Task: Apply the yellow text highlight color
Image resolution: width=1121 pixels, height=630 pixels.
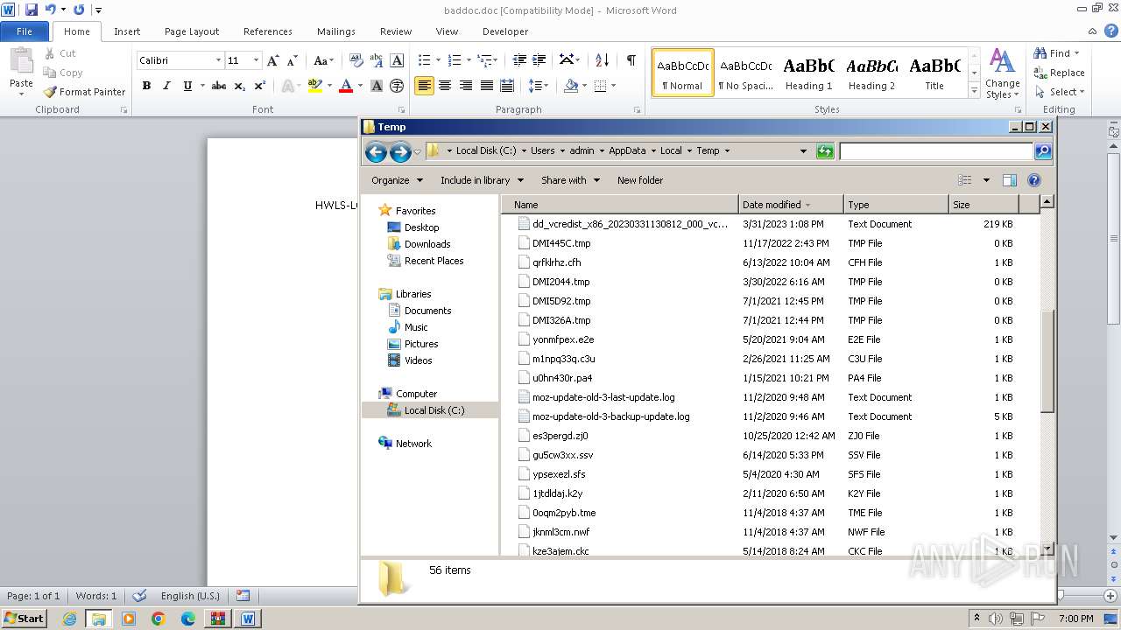Action: tap(315, 86)
